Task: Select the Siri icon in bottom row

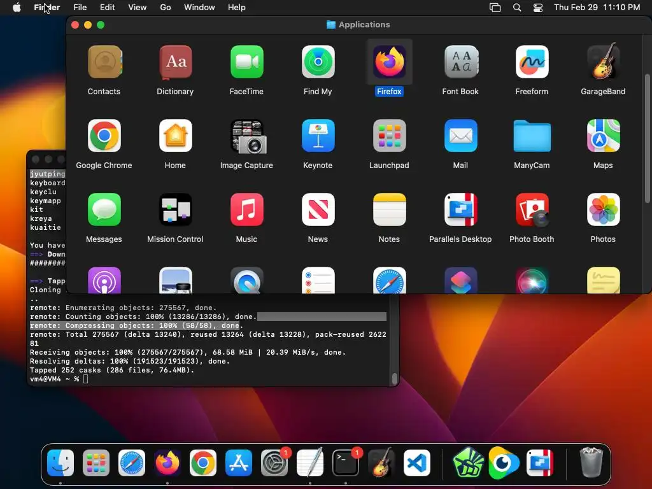Action: click(x=532, y=280)
